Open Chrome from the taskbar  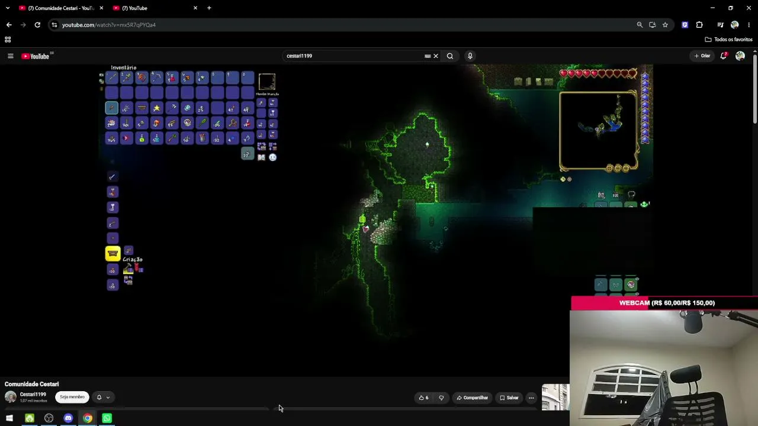(88, 418)
